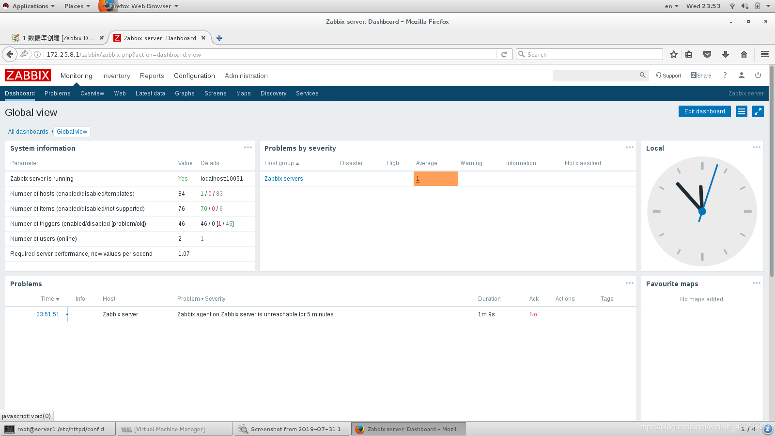Screen dimensions: 775x436
Task: Select the Graphs submenu tab
Action: click(185, 93)
